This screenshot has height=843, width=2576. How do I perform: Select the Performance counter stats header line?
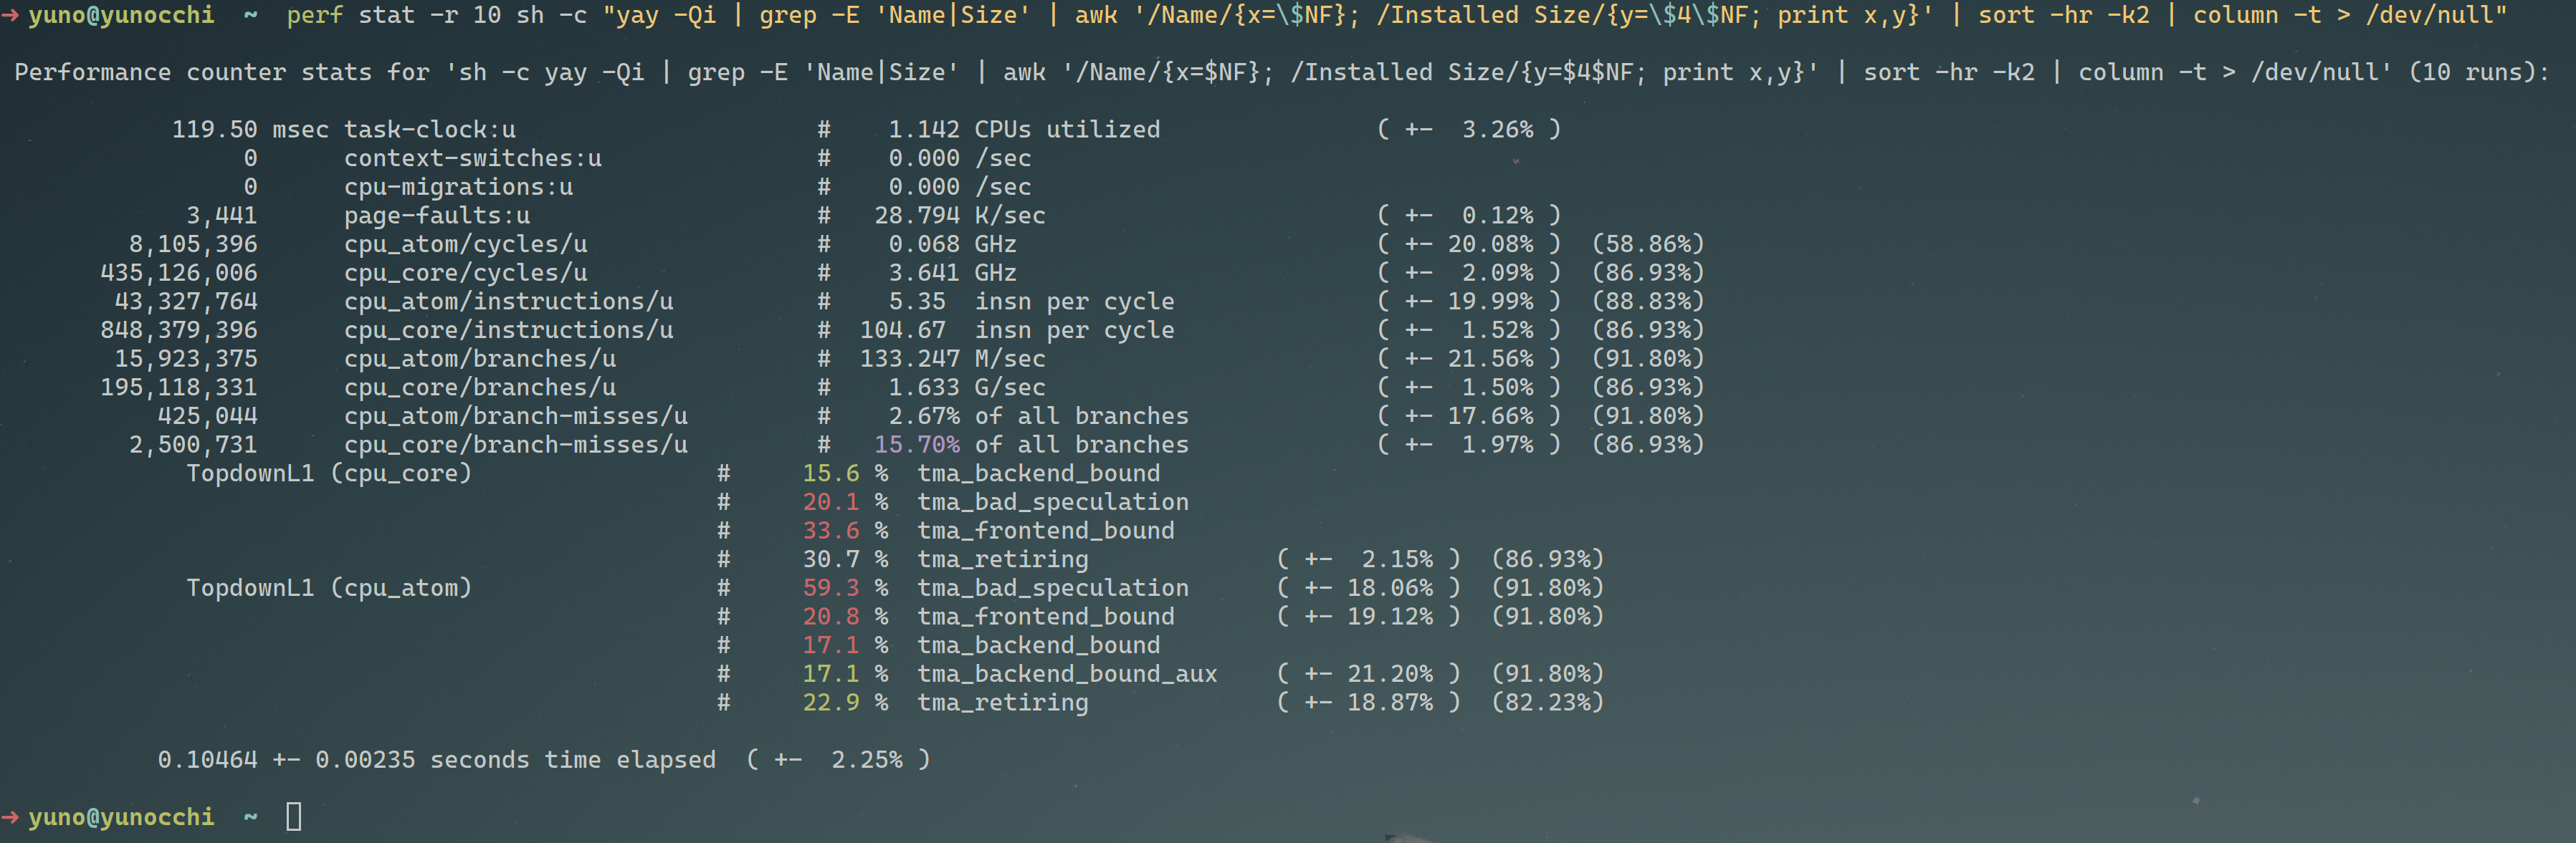pyautogui.click(x=1281, y=73)
